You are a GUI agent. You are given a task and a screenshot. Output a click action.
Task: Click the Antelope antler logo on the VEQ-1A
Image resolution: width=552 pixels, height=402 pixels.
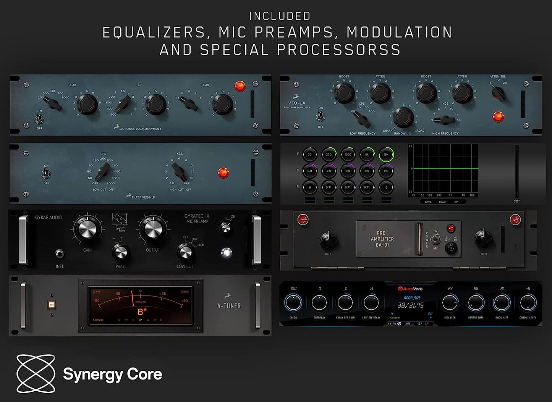click(x=295, y=97)
